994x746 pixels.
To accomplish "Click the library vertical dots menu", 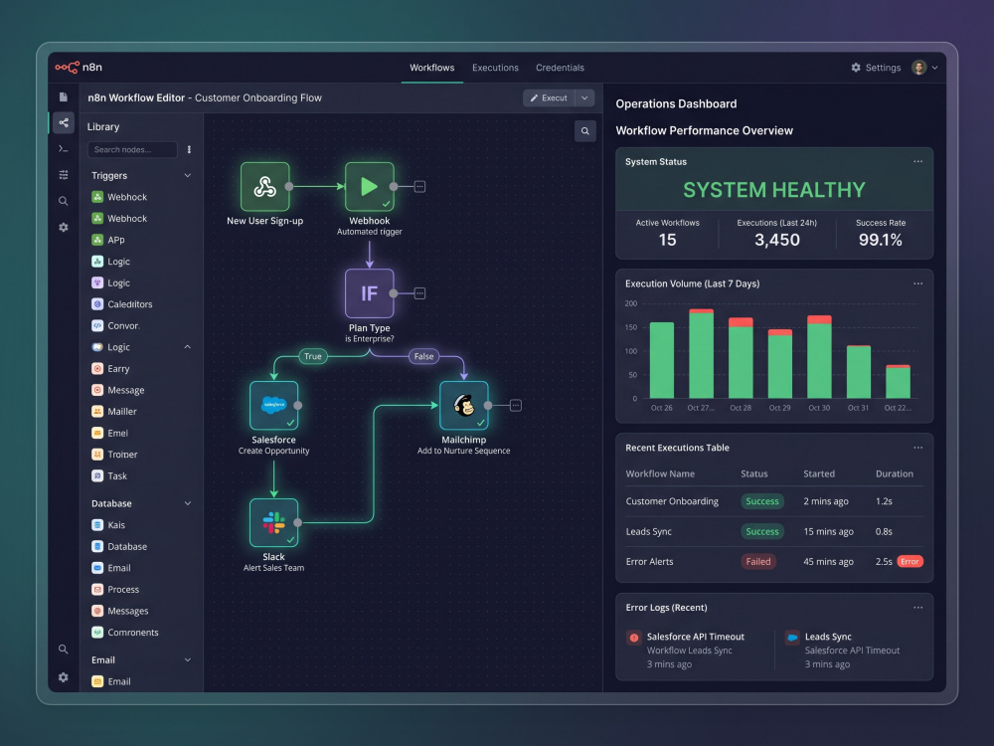I will 189,150.
